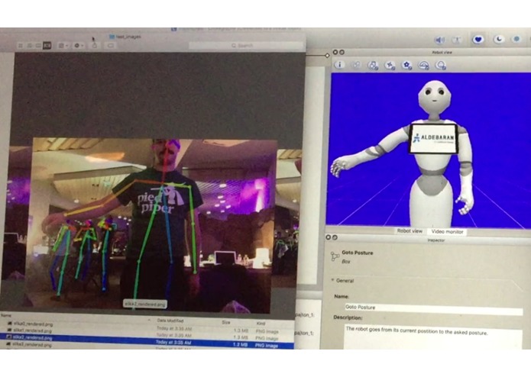The image size is (531, 377).
Task: Sort by Kind column header
Action: (x=261, y=324)
